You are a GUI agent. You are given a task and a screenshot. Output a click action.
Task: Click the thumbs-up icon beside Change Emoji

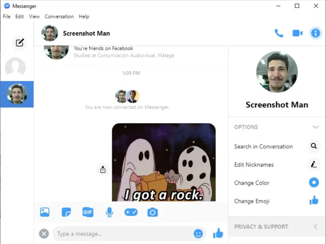[314, 200]
